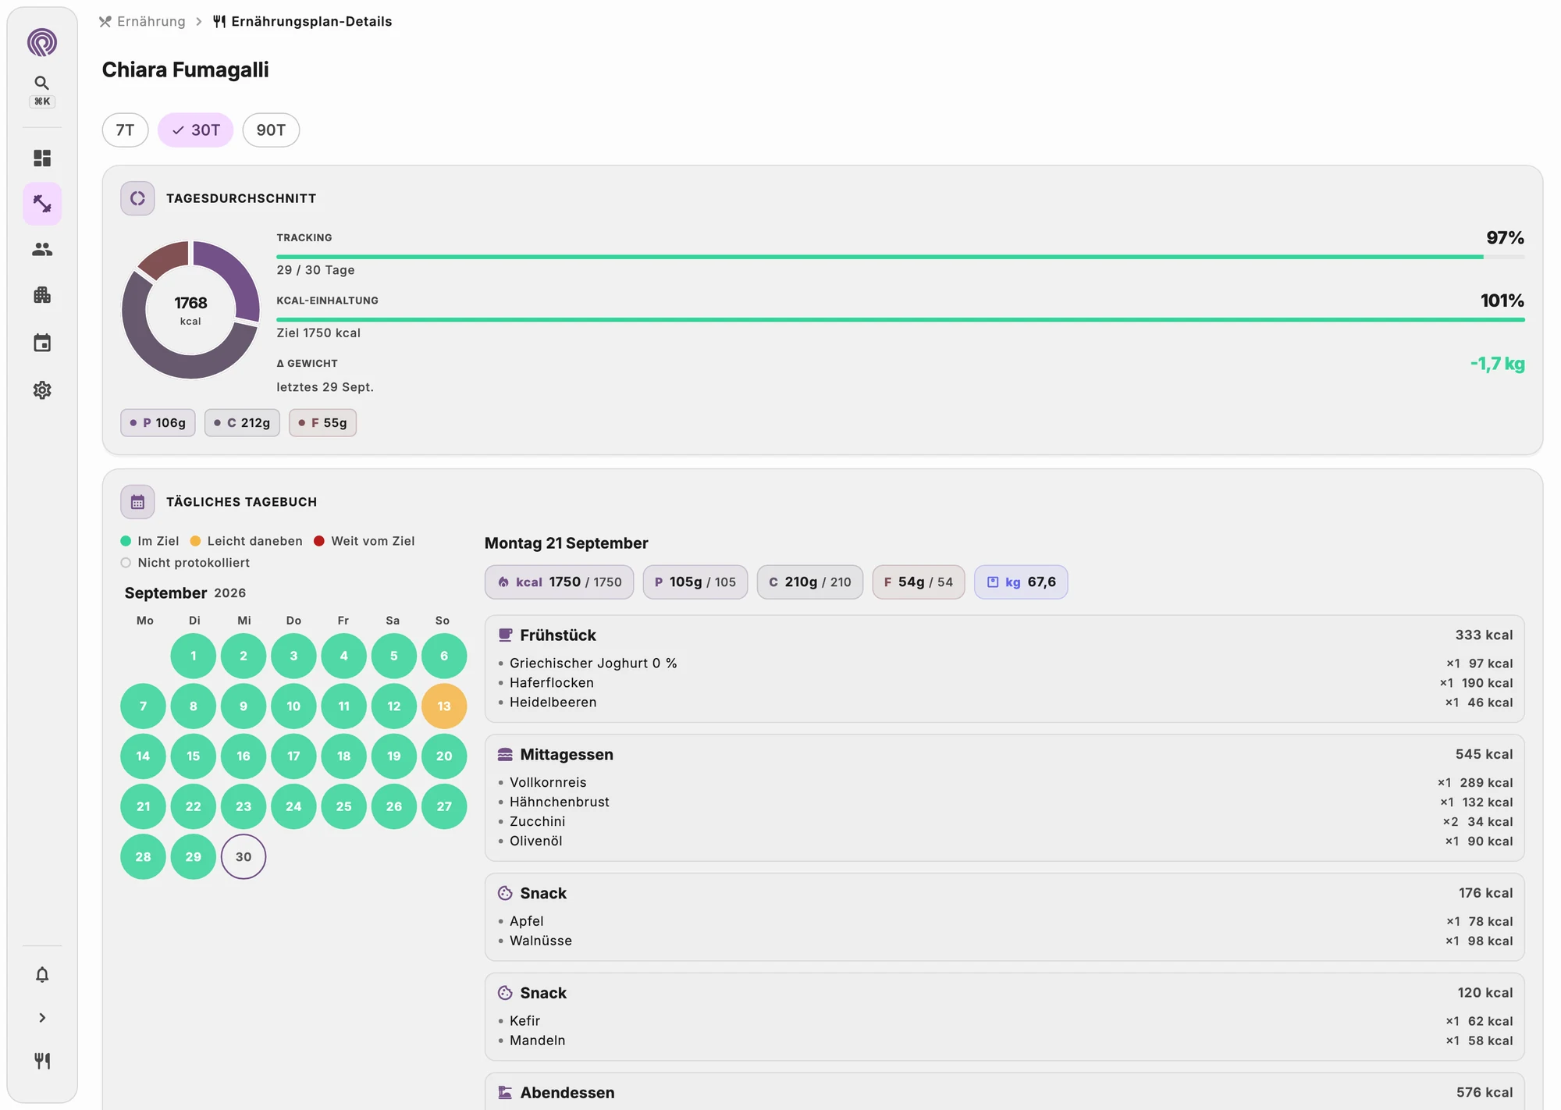
Task: Click the app logo in the sidebar
Action: coord(42,42)
